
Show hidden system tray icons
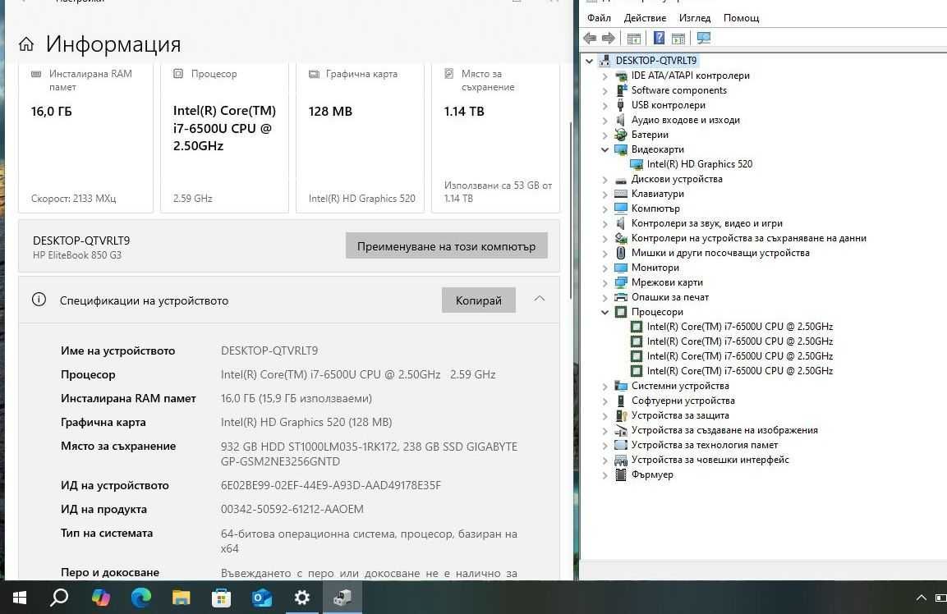(921, 598)
